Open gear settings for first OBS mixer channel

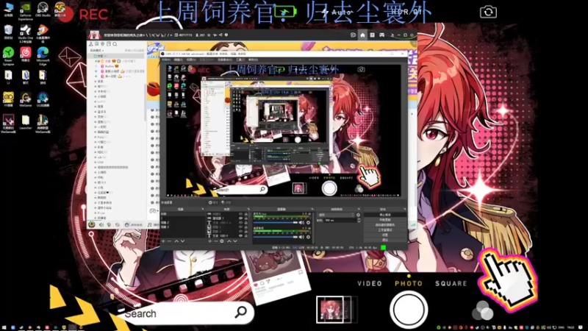308,223
